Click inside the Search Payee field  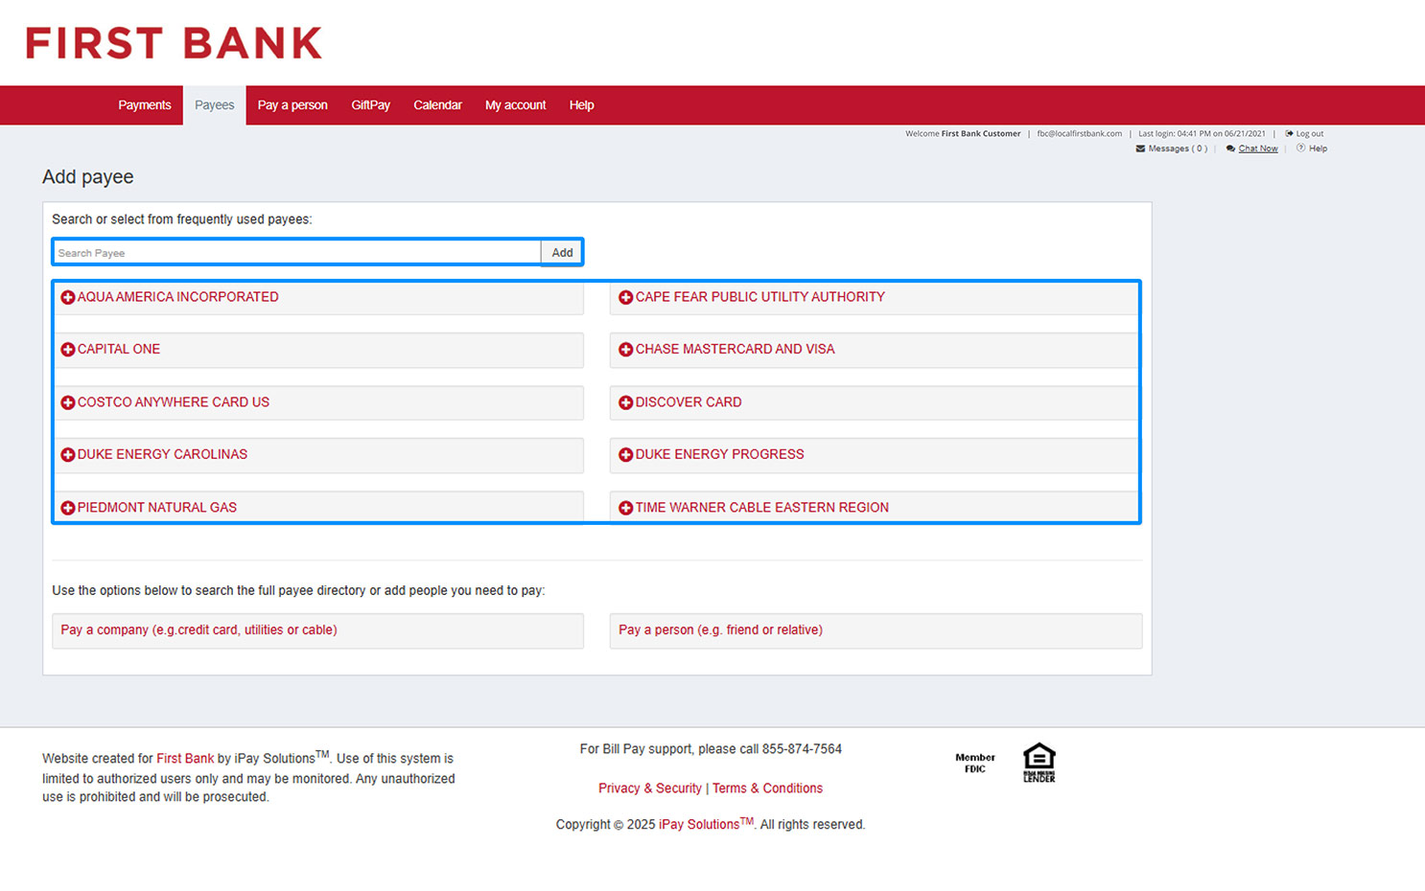(288, 252)
